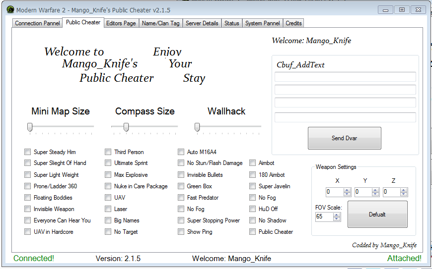Check No Fog below Fast Predator

181,209
